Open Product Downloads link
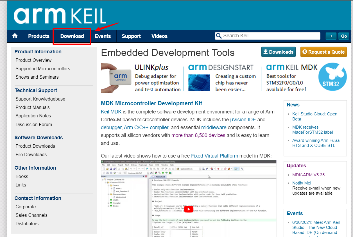Viewport: 353px width, 237px height. tap(35, 146)
